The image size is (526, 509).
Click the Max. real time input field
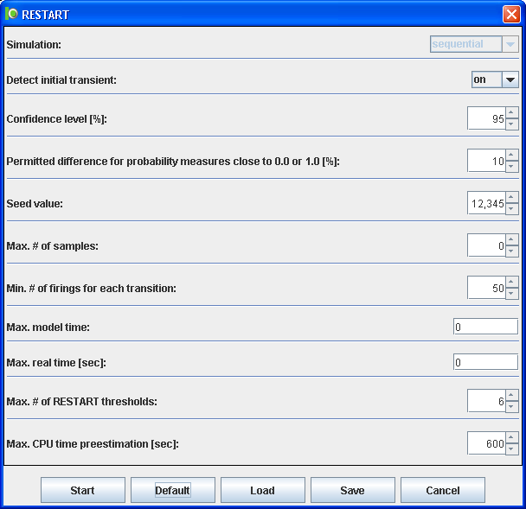485,362
